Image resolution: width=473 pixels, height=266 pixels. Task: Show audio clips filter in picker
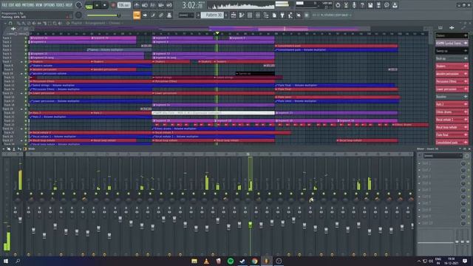452,28
